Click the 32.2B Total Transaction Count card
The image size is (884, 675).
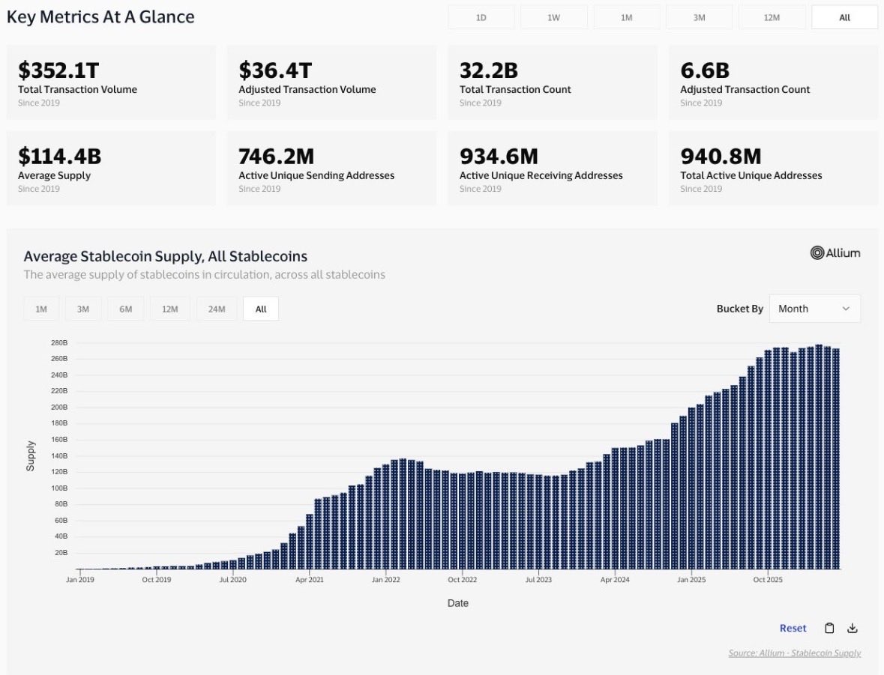point(553,82)
